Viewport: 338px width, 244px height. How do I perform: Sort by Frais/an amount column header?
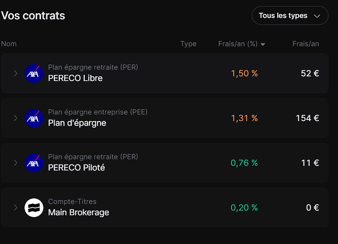pyautogui.click(x=306, y=44)
